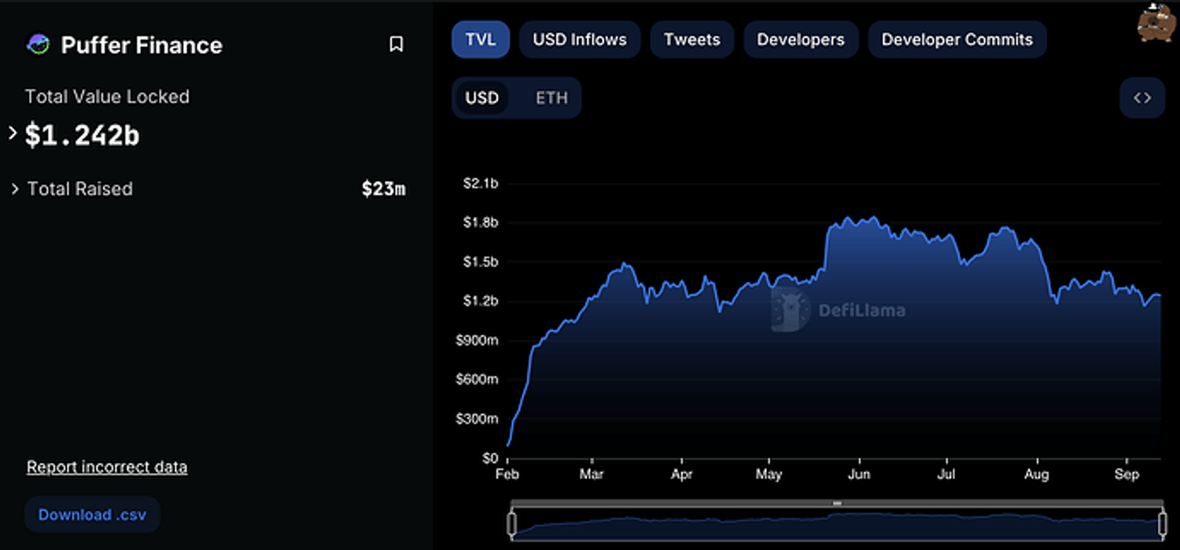This screenshot has width=1180, height=550.
Task: Expand the Total Raised details chevron
Action: 14,189
